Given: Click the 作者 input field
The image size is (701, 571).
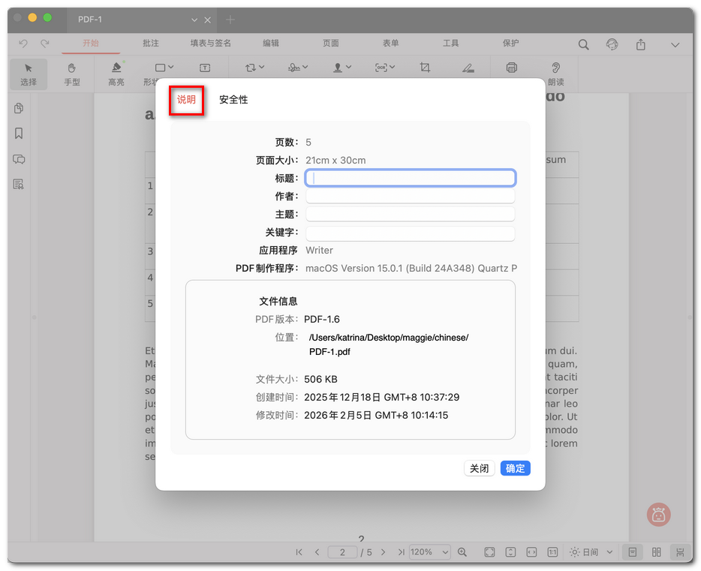Looking at the screenshot, I should (410, 195).
